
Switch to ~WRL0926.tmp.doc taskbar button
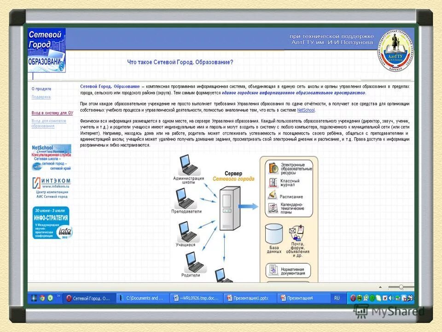(x=197, y=298)
